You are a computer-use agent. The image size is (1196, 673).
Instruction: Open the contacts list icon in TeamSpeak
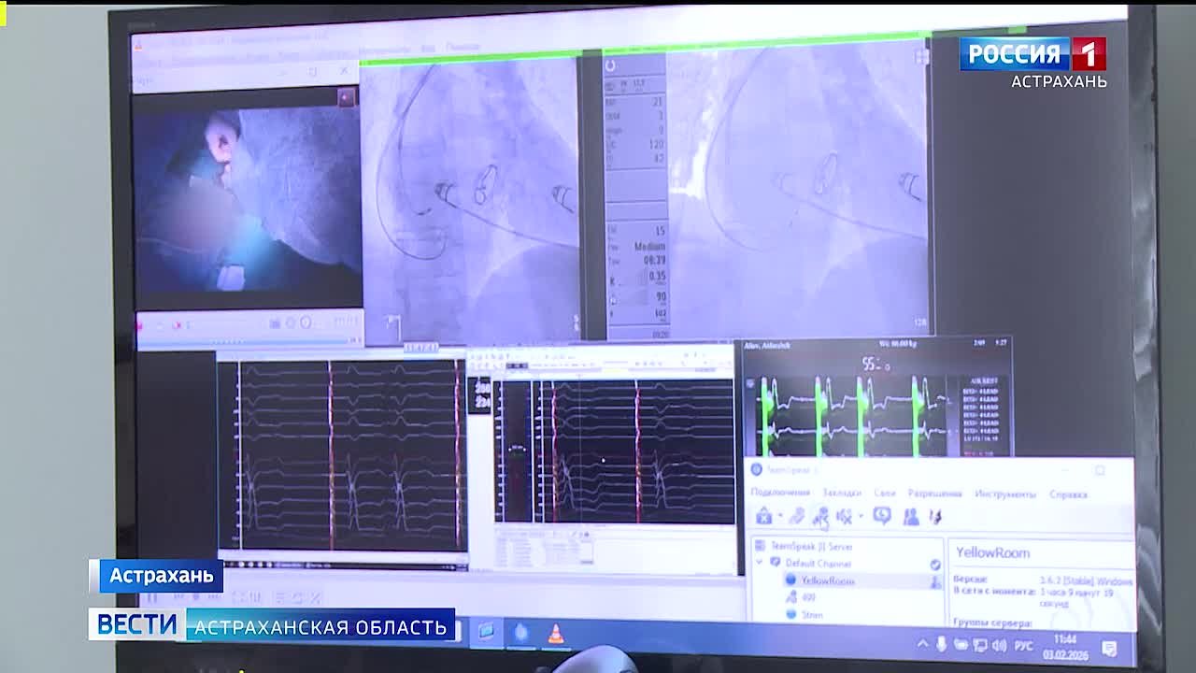(x=911, y=516)
